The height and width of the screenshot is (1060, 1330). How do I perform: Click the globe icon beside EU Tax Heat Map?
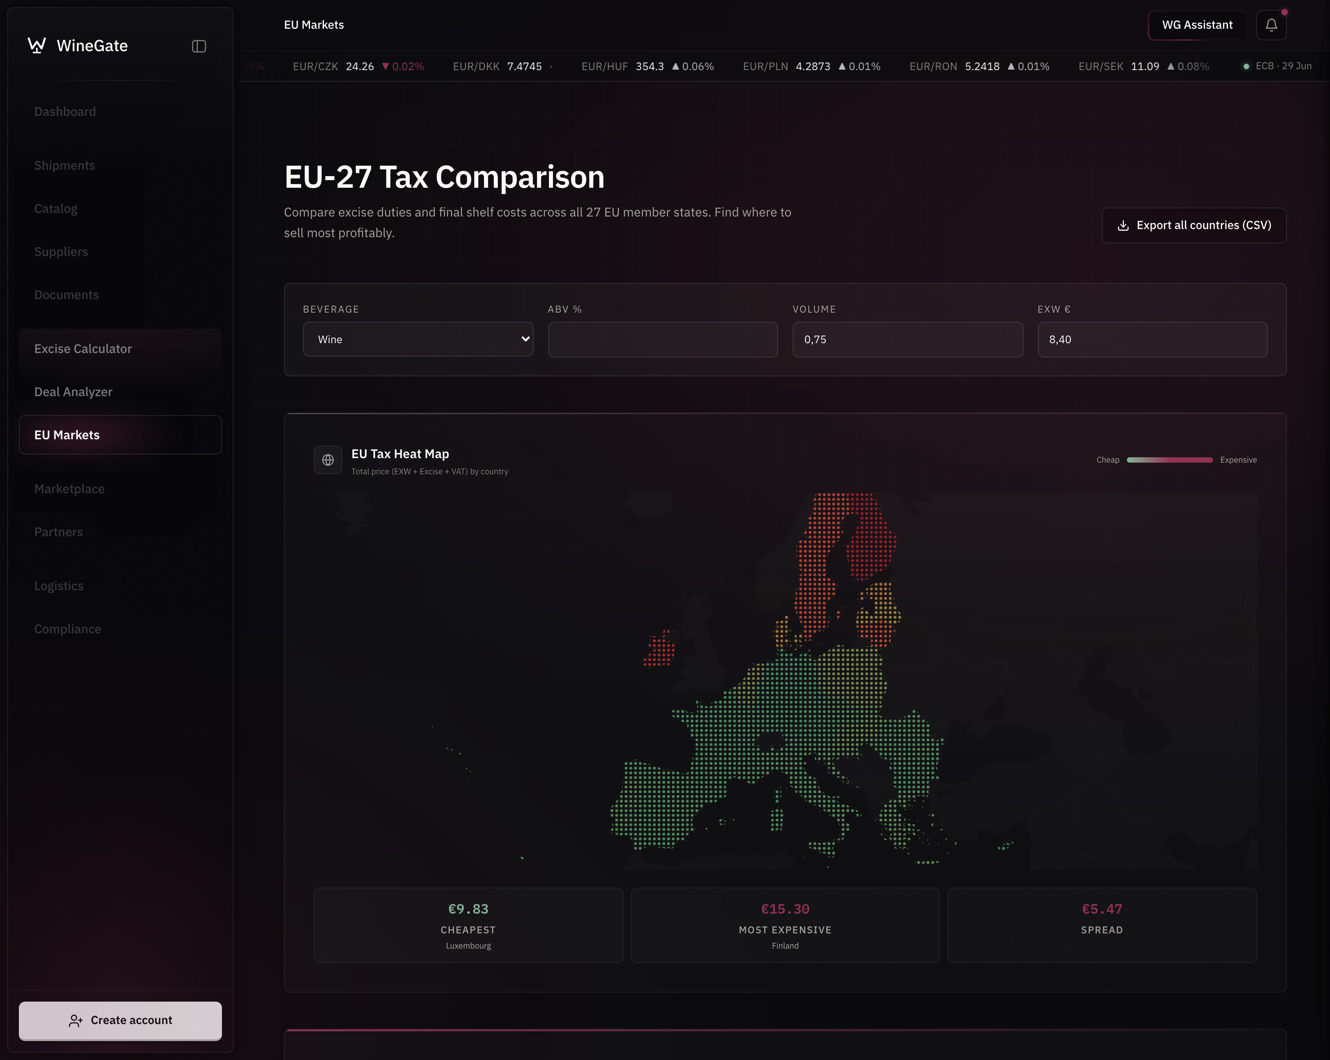[x=328, y=460]
